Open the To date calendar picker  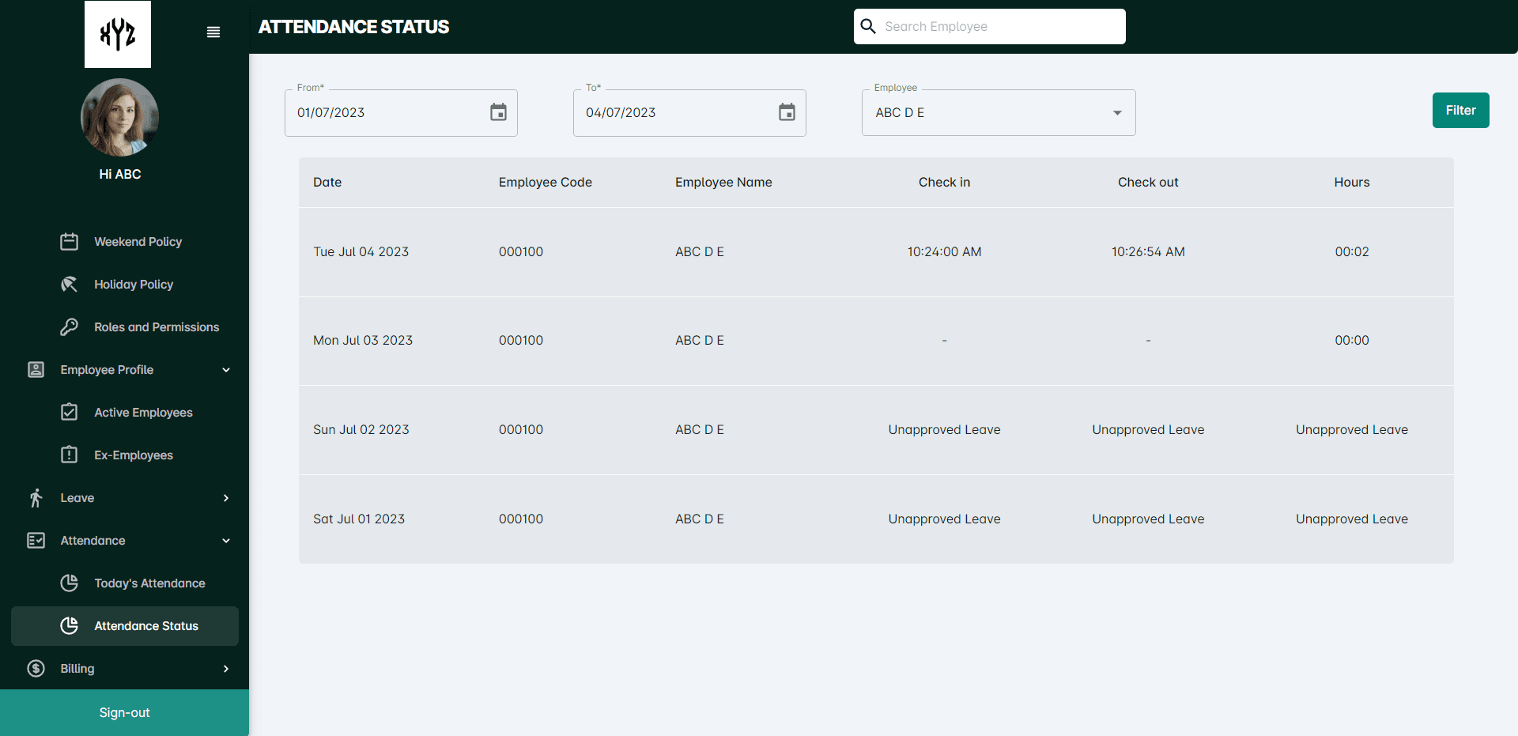point(787,112)
